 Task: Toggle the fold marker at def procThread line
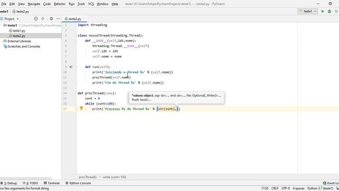(x=76, y=93)
